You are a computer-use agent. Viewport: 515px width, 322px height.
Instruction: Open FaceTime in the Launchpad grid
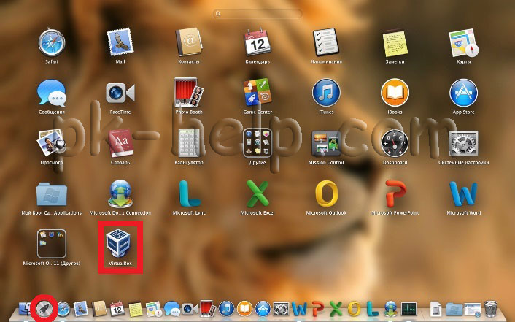coord(120,93)
